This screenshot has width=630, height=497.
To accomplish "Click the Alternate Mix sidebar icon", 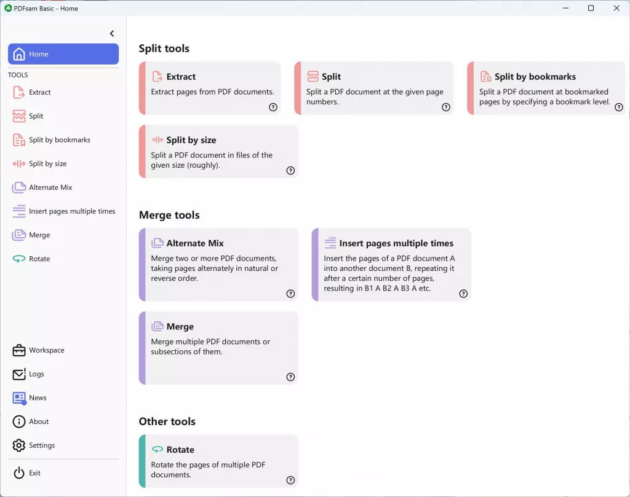I will [18, 187].
